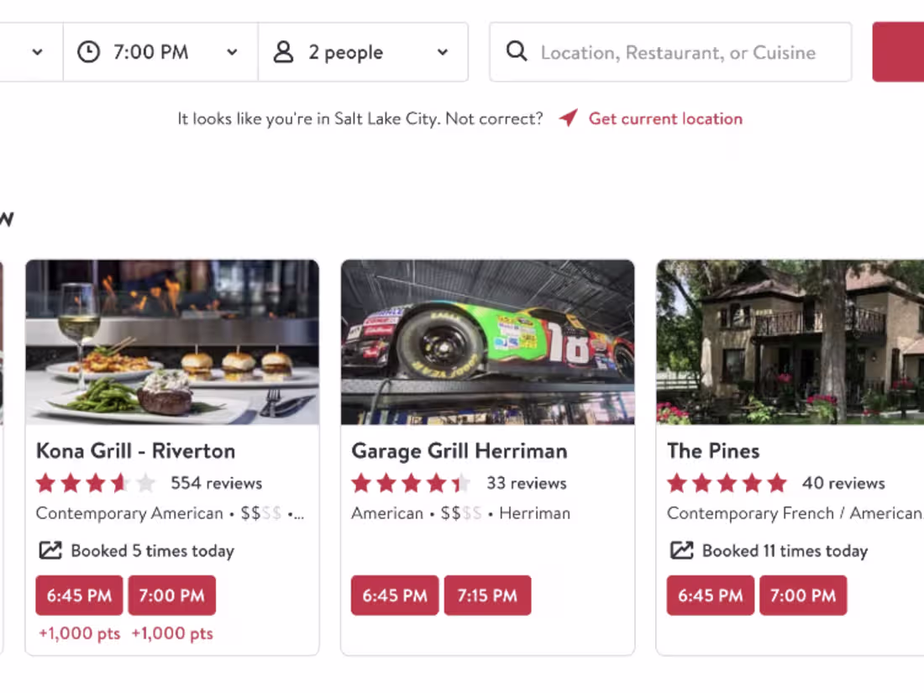
Task: Click the person icon in the party size selector
Action: pyautogui.click(x=283, y=52)
